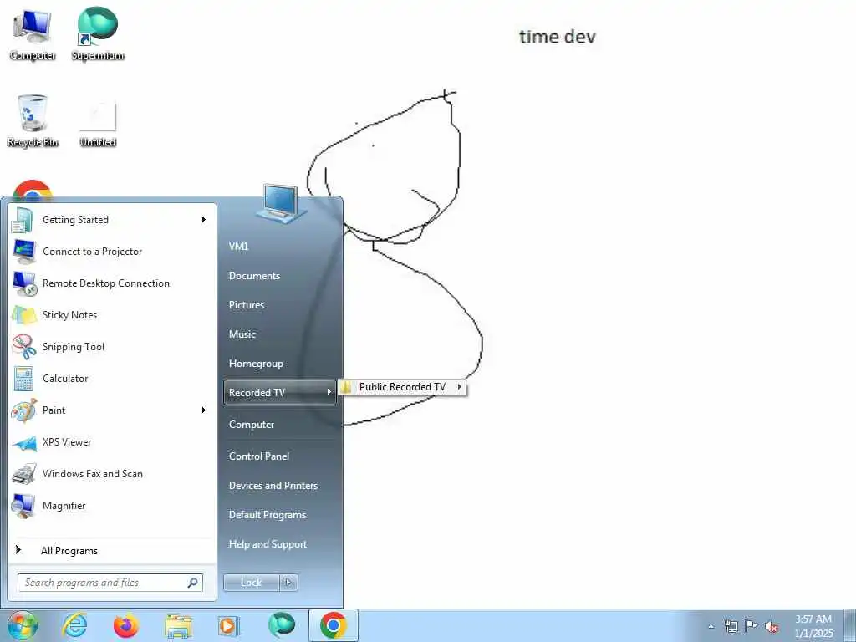Click the network tray icon
This screenshot has width=856, height=642.
tap(731, 626)
